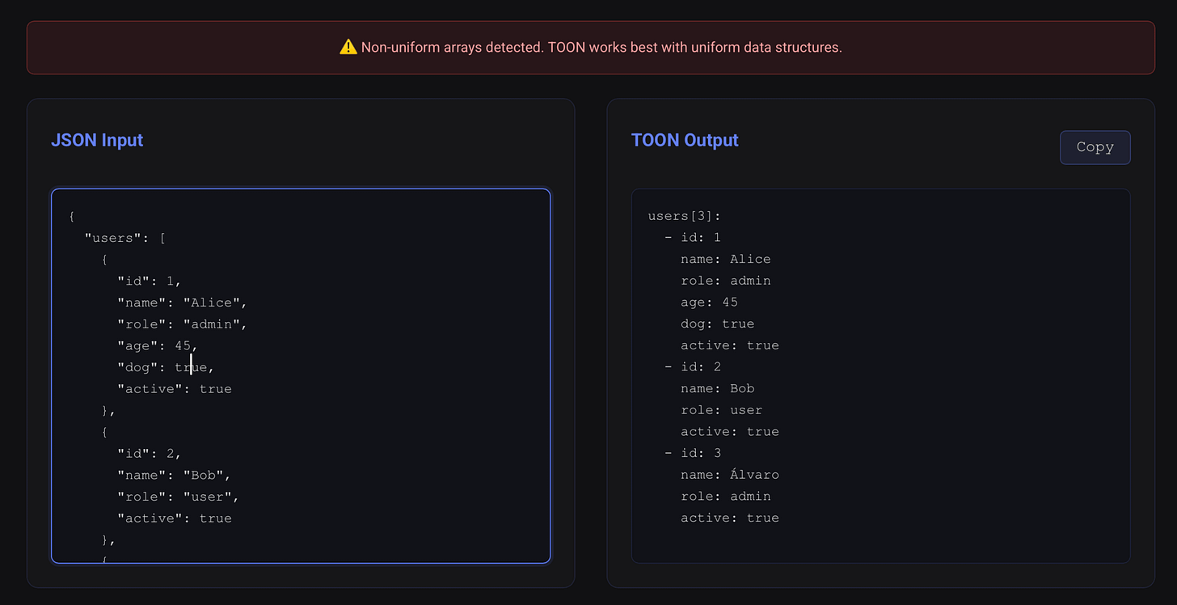Screen dimensions: 1177x605
Task: Click the "TOON Output" heading
Action: point(685,140)
